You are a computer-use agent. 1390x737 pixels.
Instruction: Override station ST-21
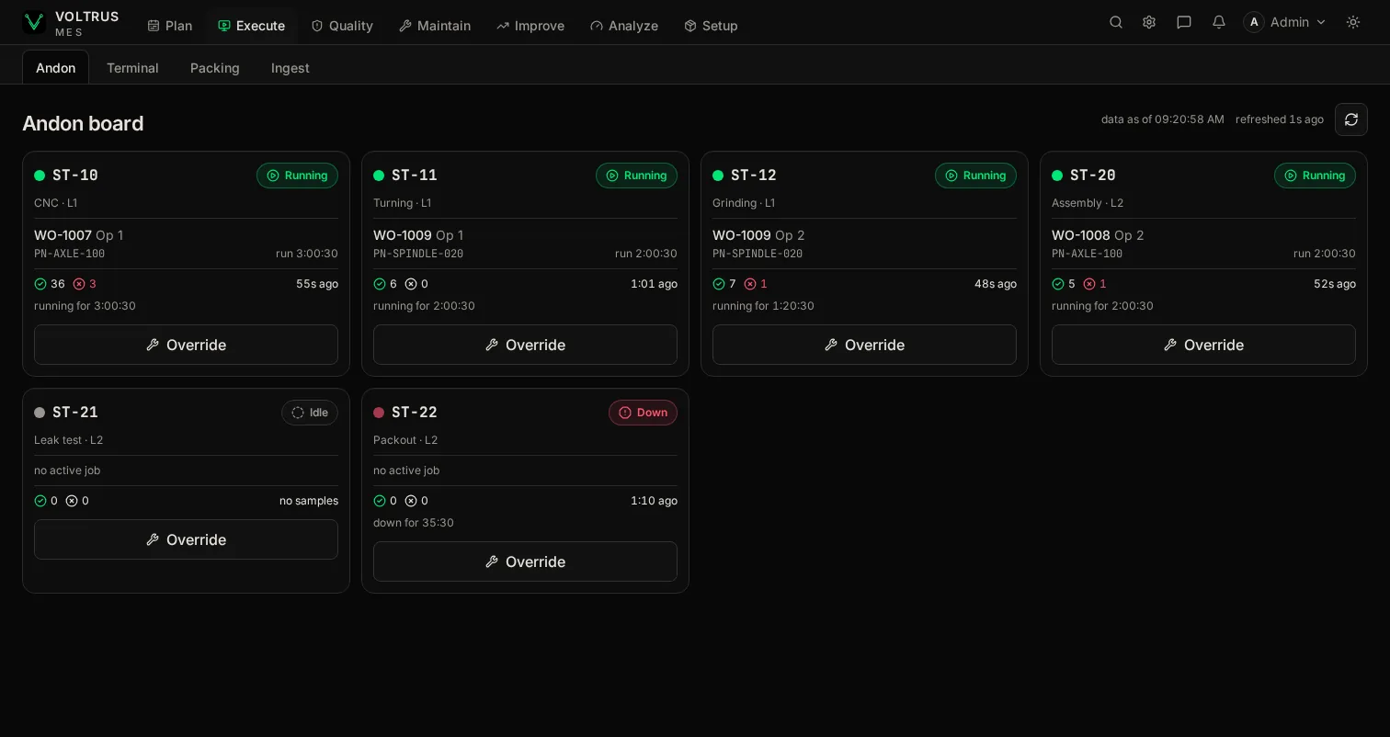coord(186,539)
